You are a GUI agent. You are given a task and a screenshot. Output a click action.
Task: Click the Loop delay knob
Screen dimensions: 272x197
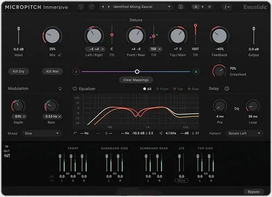(x=253, y=106)
